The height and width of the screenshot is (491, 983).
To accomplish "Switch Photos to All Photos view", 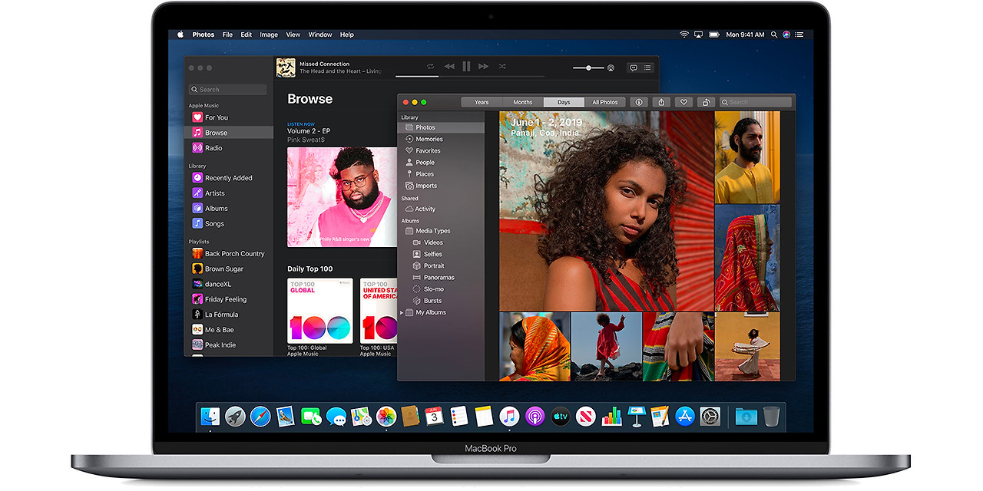I will point(604,102).
